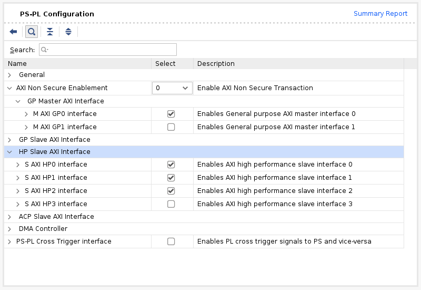421x290 pixels.
Task: Expand S AXI HP0 interface row
Action: (x=18, y=165)
